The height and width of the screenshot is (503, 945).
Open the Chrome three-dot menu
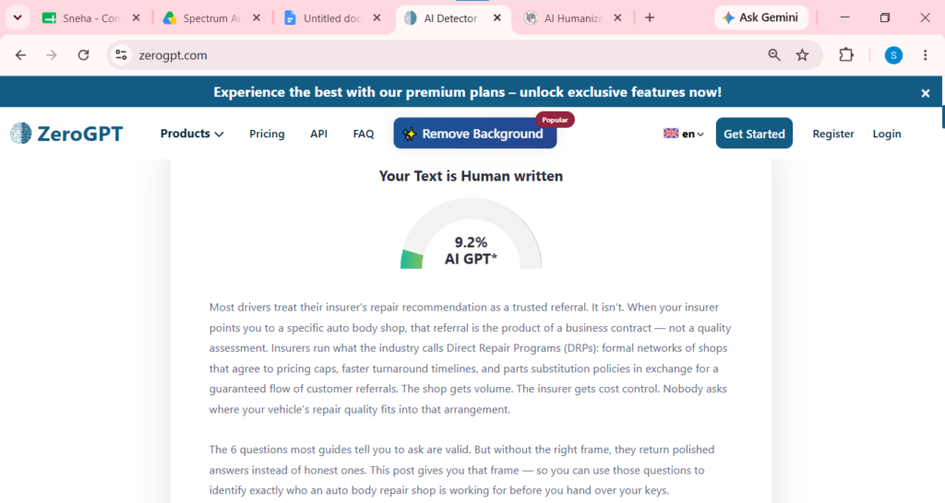pyautogui.click(x=925, y=55)
